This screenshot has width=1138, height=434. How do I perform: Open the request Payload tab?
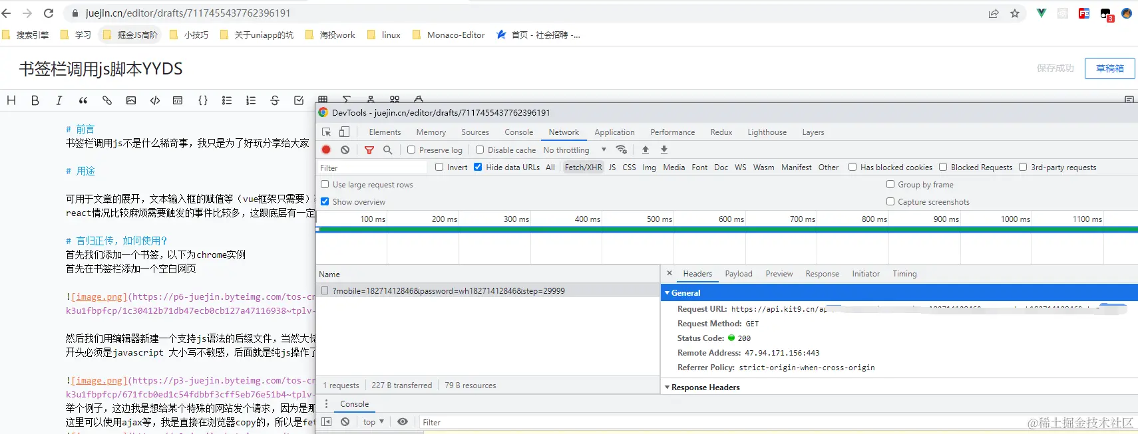click(x=739, y=274)
